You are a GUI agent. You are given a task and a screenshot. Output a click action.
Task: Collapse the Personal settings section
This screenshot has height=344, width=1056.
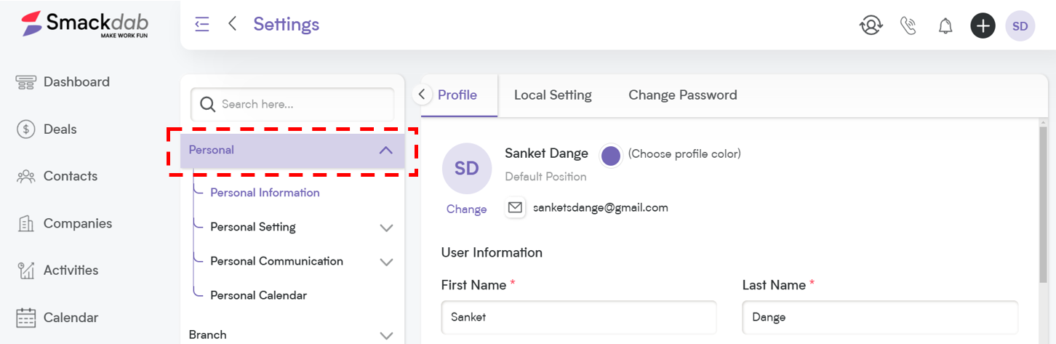(x=385, y=151)
